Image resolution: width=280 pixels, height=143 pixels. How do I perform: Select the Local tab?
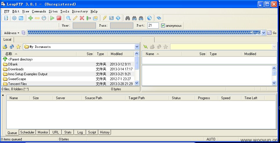[7, 39]
